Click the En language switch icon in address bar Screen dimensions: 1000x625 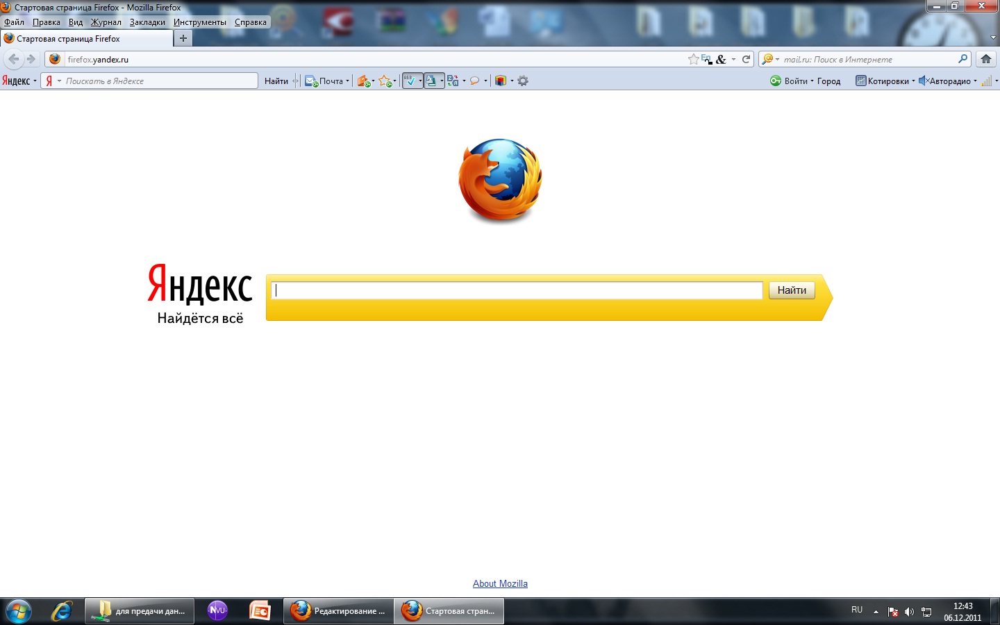pos(706,59)
